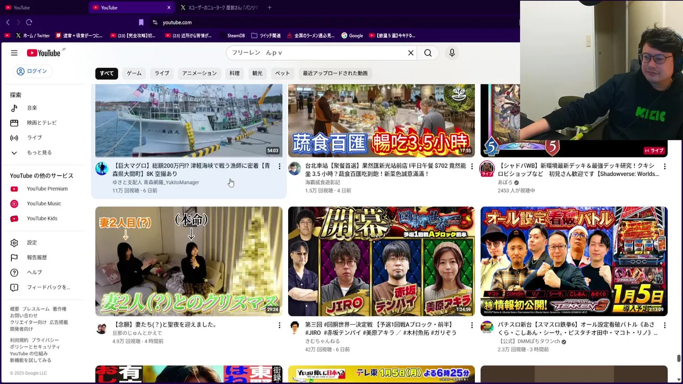This screenshot has height=384, width=683.
Task: Select the ゲーム filter chip
Action: 134,73
